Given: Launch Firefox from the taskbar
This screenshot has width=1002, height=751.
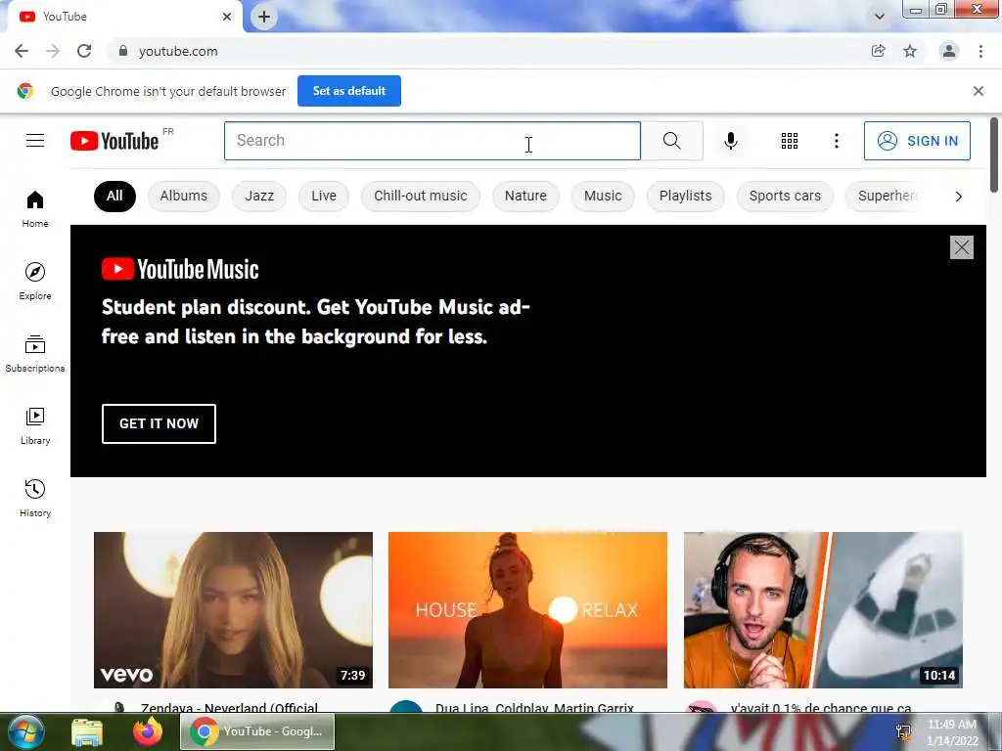Looking at the screenshot, I should 147,731.
